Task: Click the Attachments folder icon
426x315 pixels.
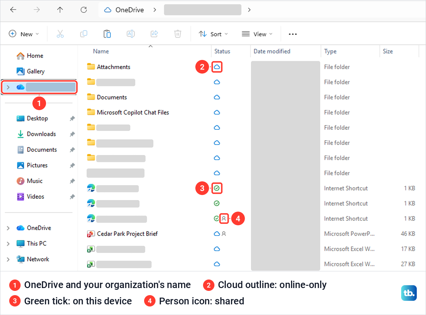Action: point(91,67)
